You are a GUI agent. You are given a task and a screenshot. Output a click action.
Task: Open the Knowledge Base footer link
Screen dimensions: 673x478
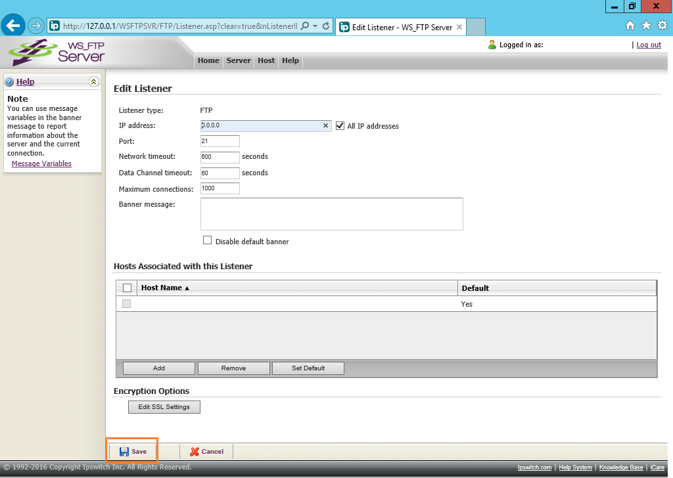click(x=621, y=467)
